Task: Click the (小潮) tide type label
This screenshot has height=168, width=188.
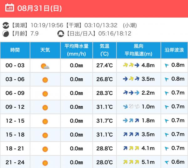Action: [x=130, y=25]
